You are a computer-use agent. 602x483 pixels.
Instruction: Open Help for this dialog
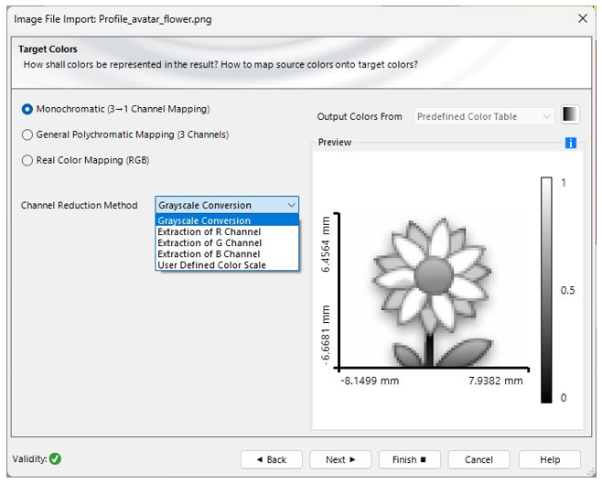(x=550, y=459)
